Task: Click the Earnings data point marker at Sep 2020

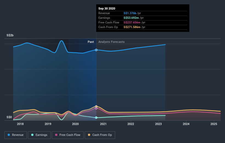Action: pos(96,118)
